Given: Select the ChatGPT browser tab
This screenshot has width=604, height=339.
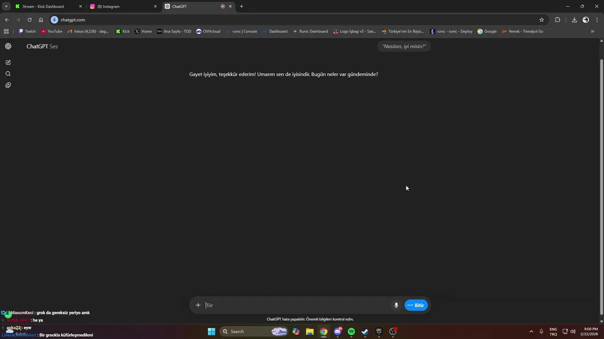Looking at the screenshot, I should click(198, 7).
